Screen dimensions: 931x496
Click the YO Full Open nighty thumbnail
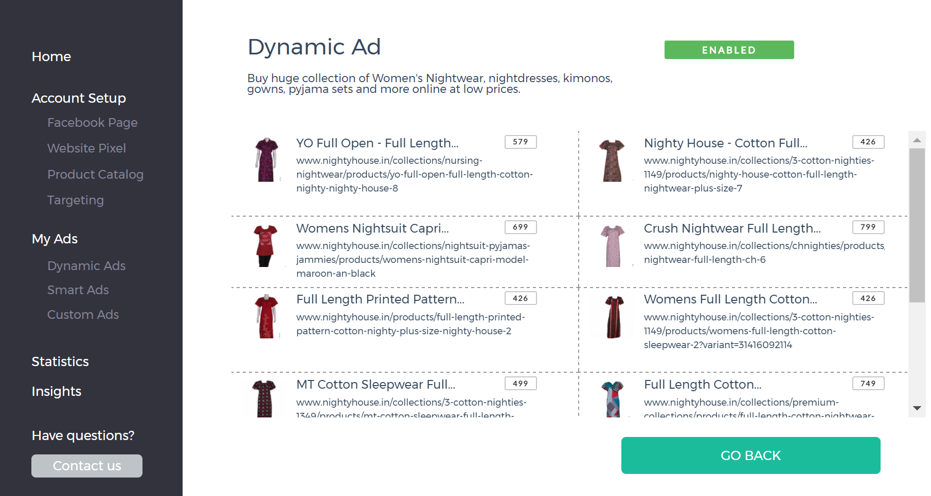(266, 160)
